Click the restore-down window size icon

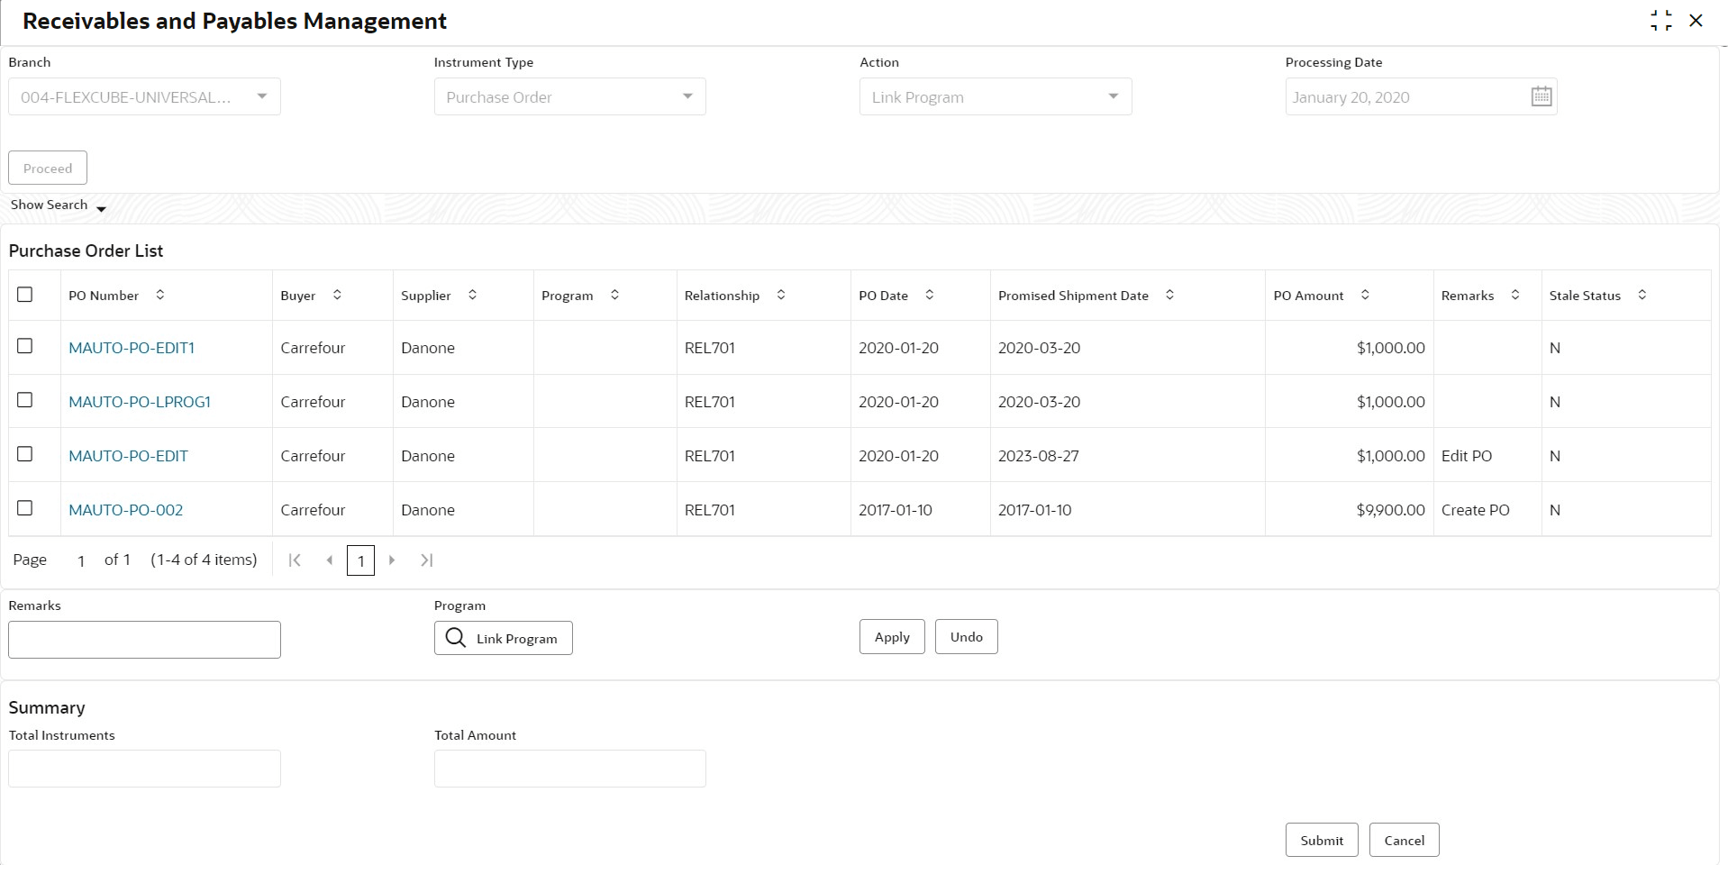pyautogui.click(x=1660, y=21)
